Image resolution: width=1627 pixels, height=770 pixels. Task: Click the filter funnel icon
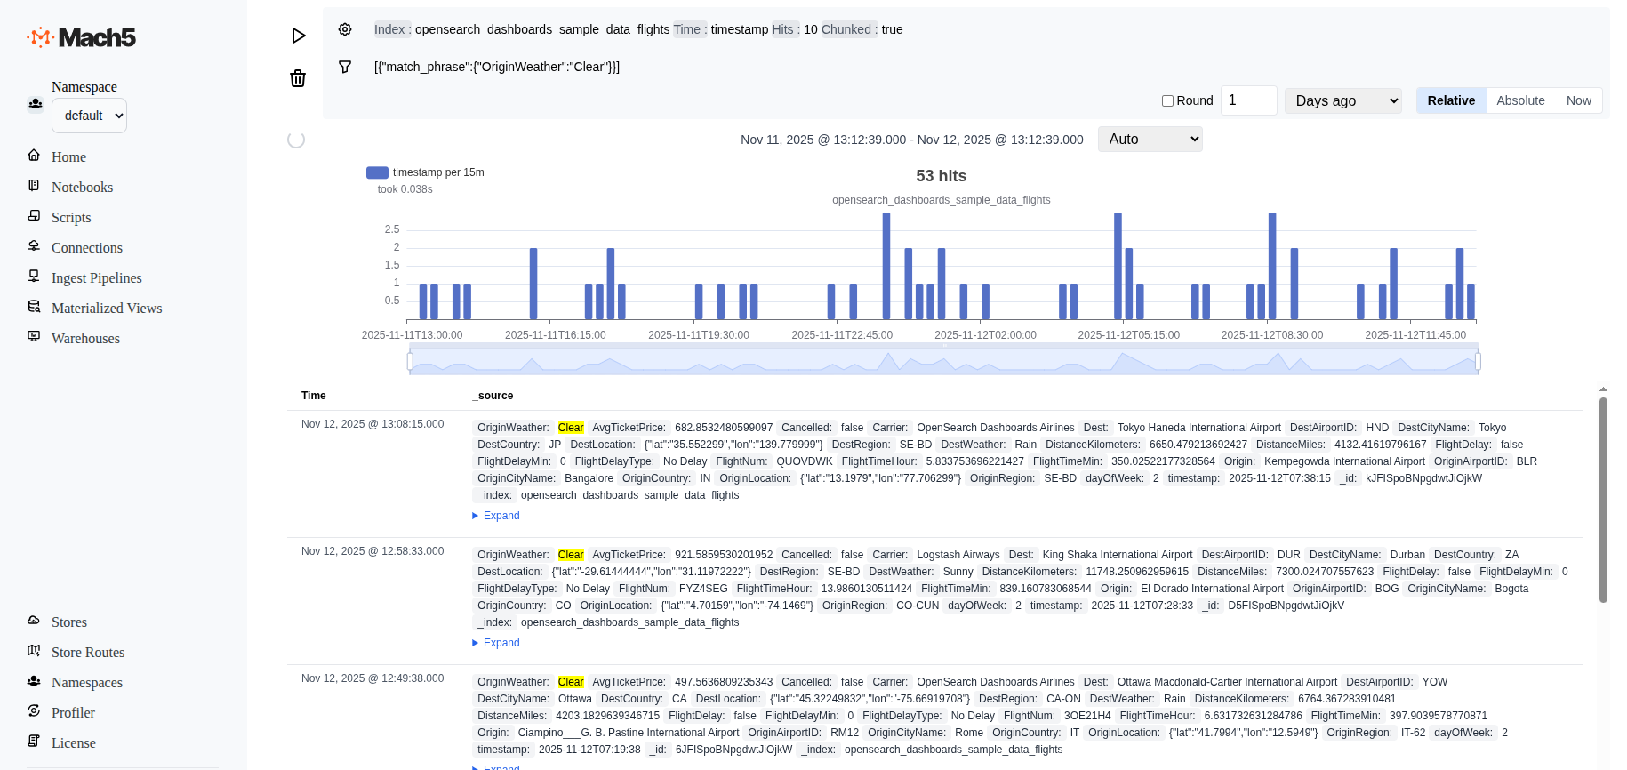tap(345, 67)
